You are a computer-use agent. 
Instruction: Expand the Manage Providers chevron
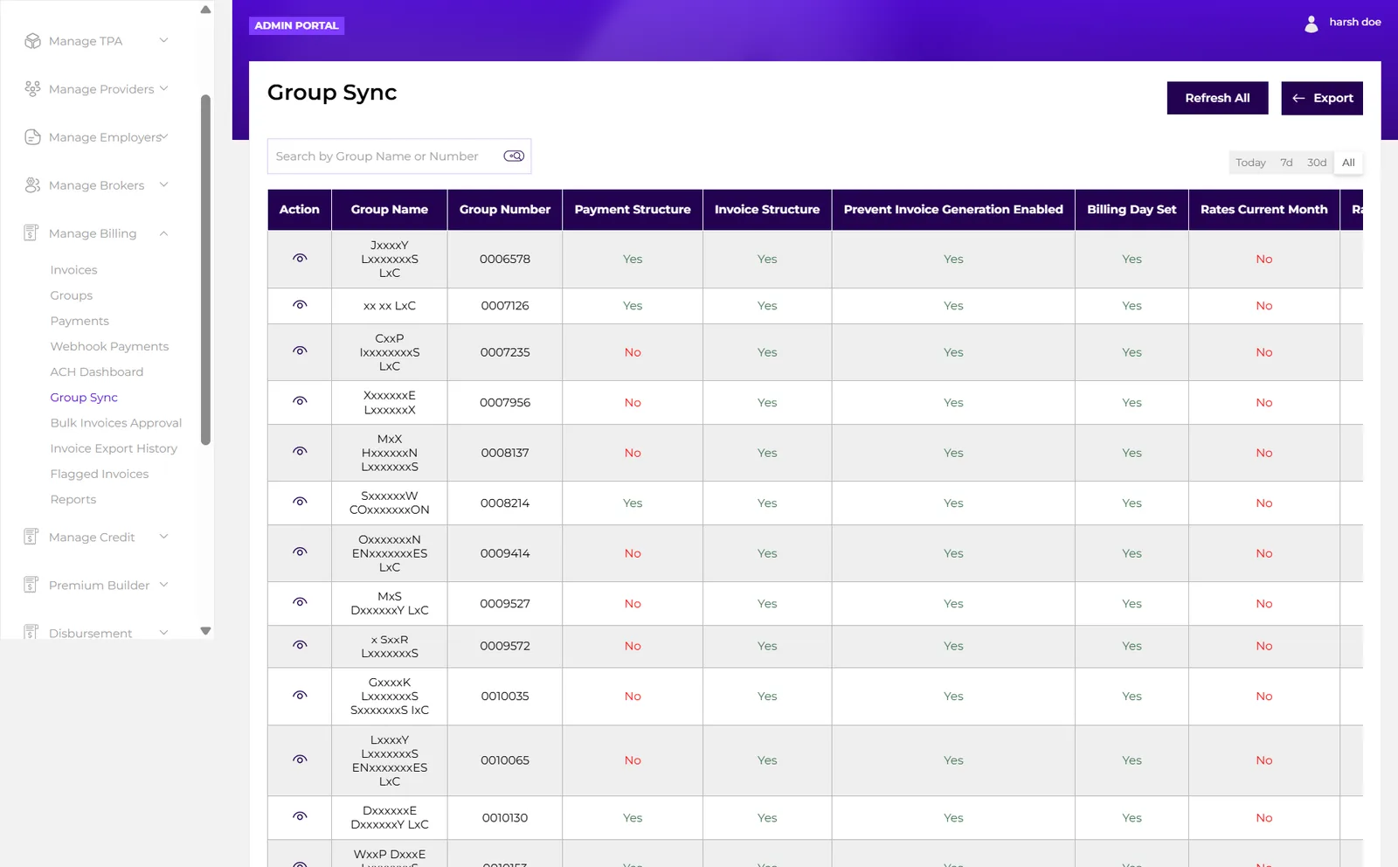coord(163,88)
